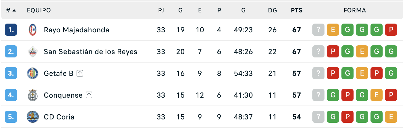The width and height of the screenshot is (405, 130).
Task: Open the CD Coria team link
Action: point(59,117)
